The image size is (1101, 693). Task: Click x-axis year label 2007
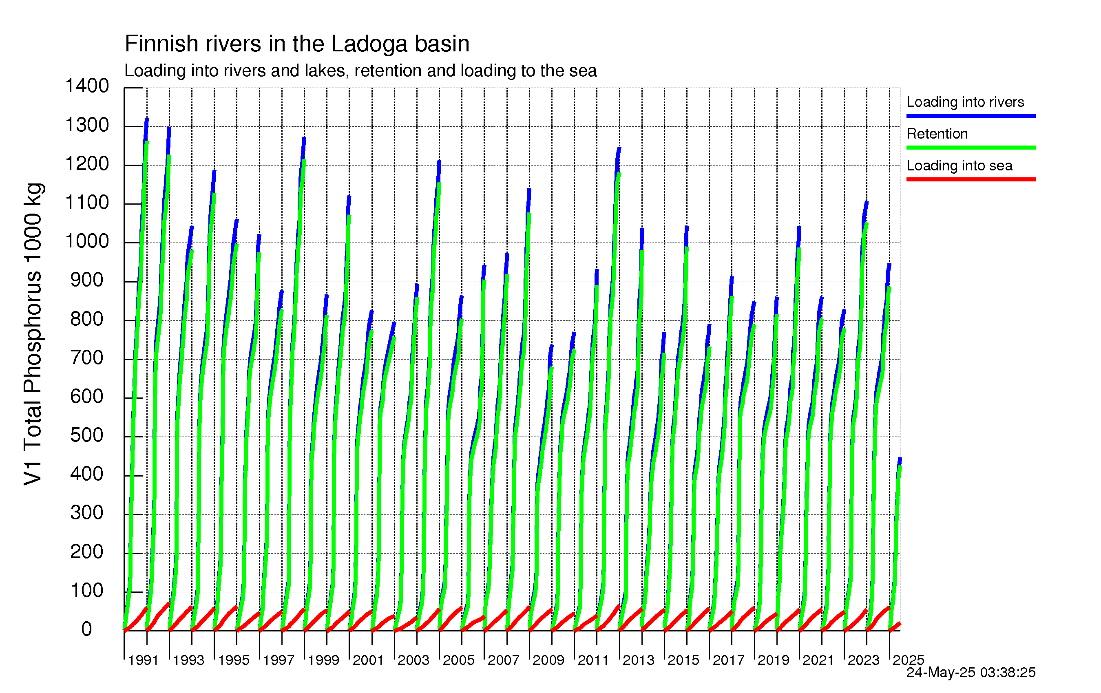point(504,660)
